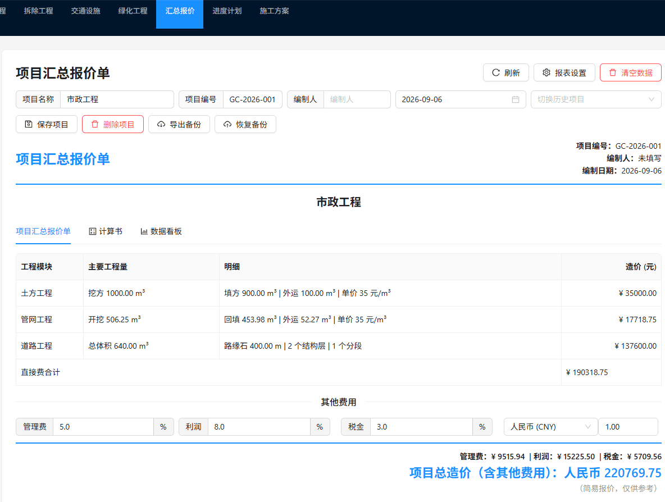The height and width of the screenshot is (502, 665).
Task: Click the 造价 (元) column header
Action: [611, 267]
